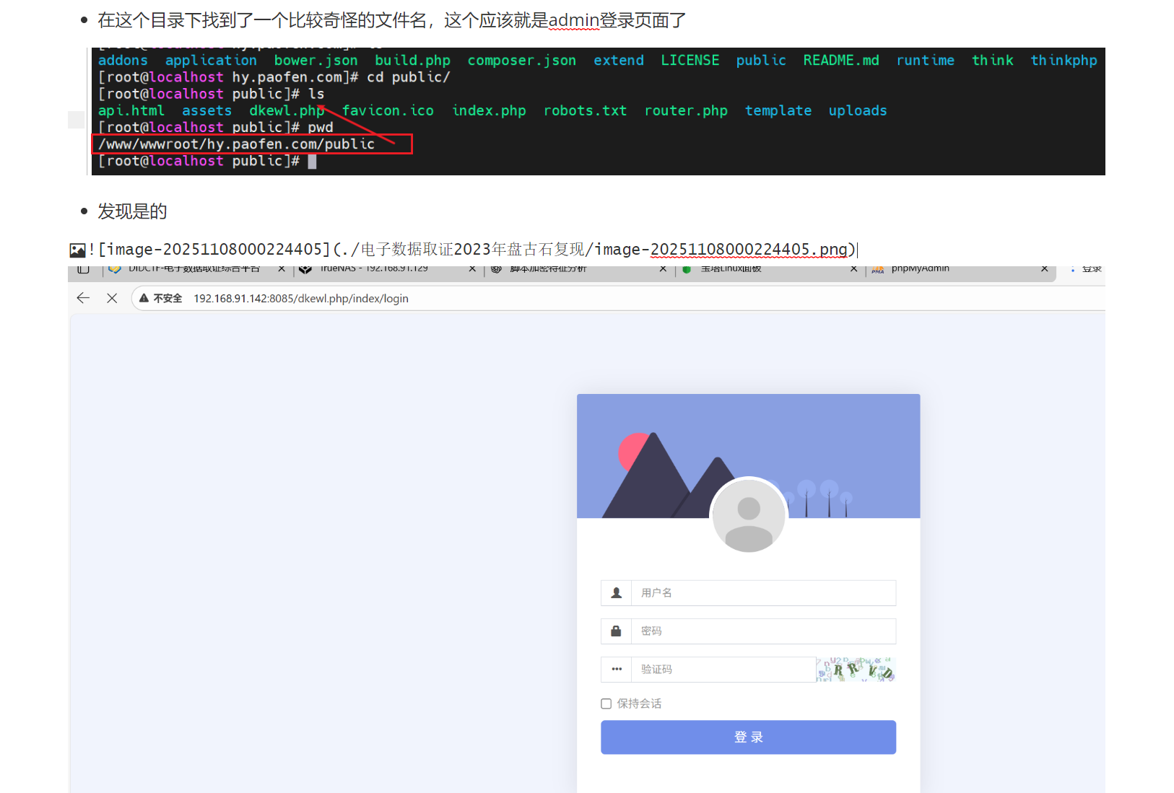
Task: Enable the 保持会话 checkbox
Action: click(x=606, y=704)
